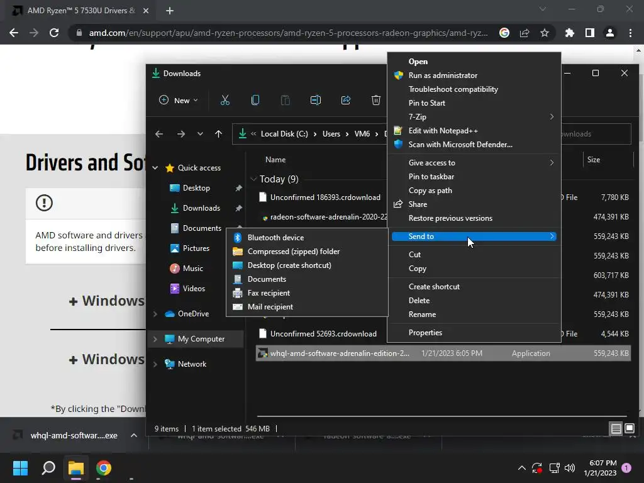Choose Copy as path

[x=474, y=191]
